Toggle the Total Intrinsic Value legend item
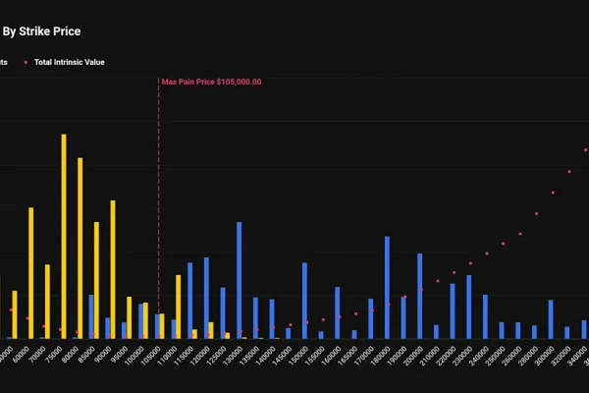Screen dimensions: 589x393 (x=69, y=62)
